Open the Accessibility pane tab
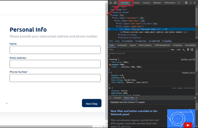The width and height of the screenshot is (198, 128). click(190, 45)
